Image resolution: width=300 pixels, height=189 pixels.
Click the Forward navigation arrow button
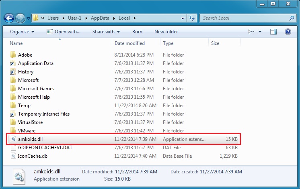click(x=20, y=18)
